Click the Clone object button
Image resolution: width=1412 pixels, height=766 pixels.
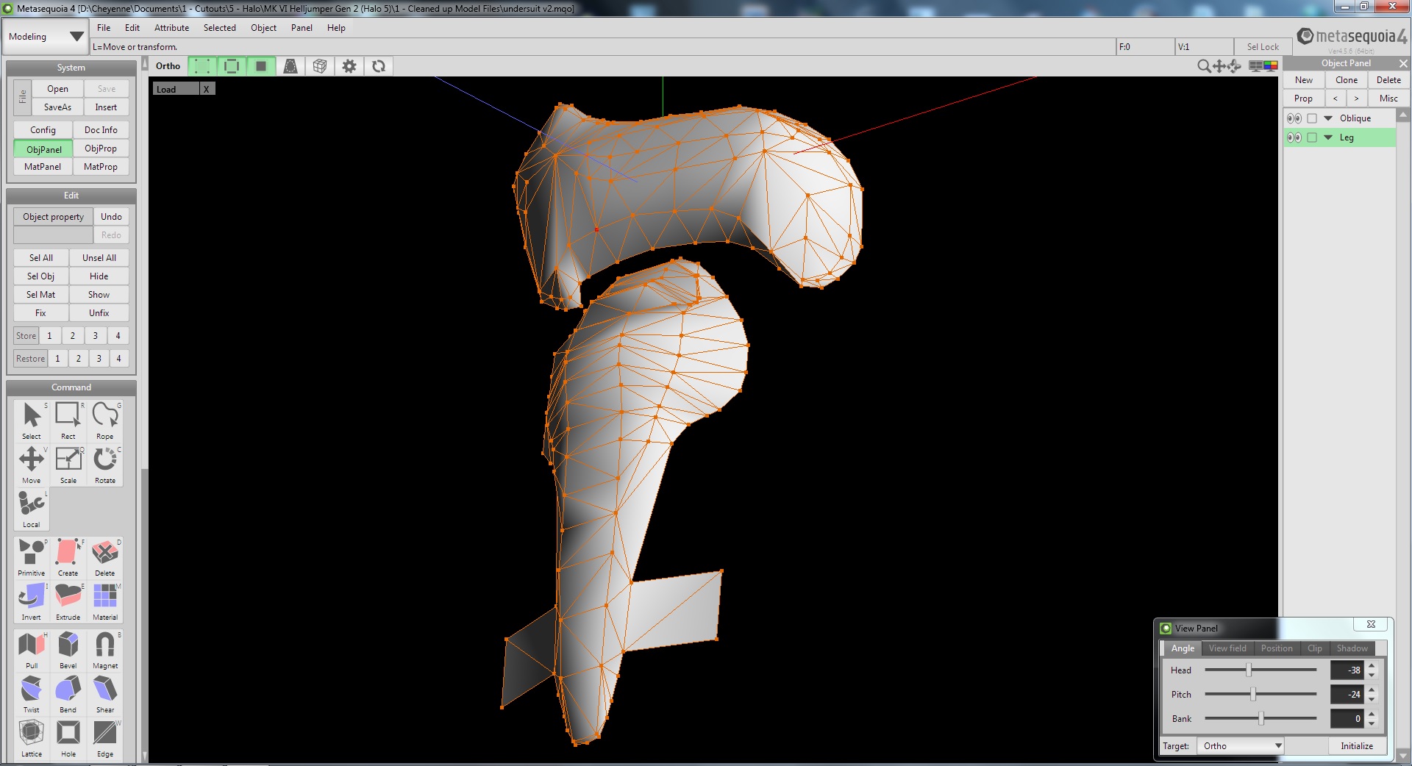point(1347,80)
